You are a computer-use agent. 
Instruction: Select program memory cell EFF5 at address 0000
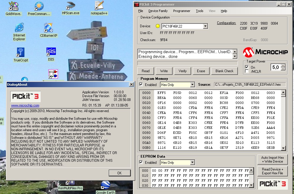pyautogui.click(x=162, y=93)
